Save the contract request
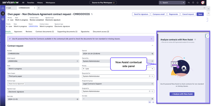The height and width of the screenshot is (106, 211). 200,14
